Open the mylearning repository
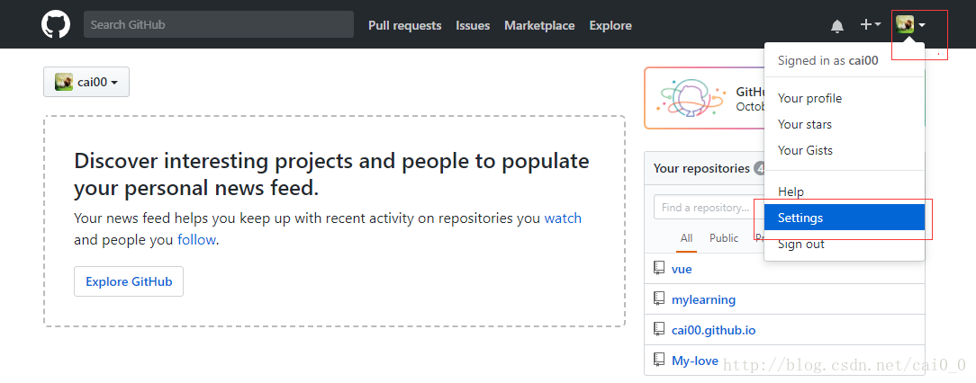The width and height of the screenshot is (976, 383). (703, 299)
